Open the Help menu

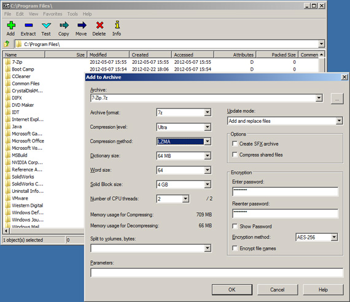coord(87,14)
